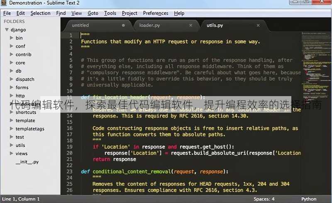Switch to the untitled tab
332x203 pixels.
(98, 25)
